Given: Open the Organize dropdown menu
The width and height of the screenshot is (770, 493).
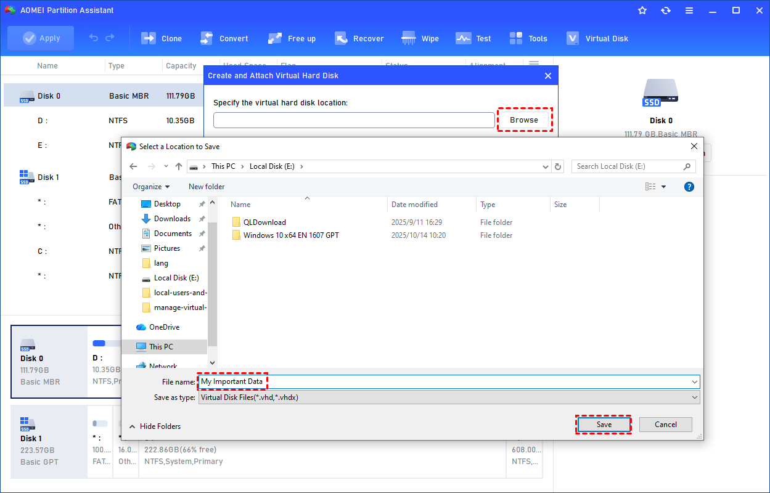Looking at the screenshot, I should tap(151, 187).
